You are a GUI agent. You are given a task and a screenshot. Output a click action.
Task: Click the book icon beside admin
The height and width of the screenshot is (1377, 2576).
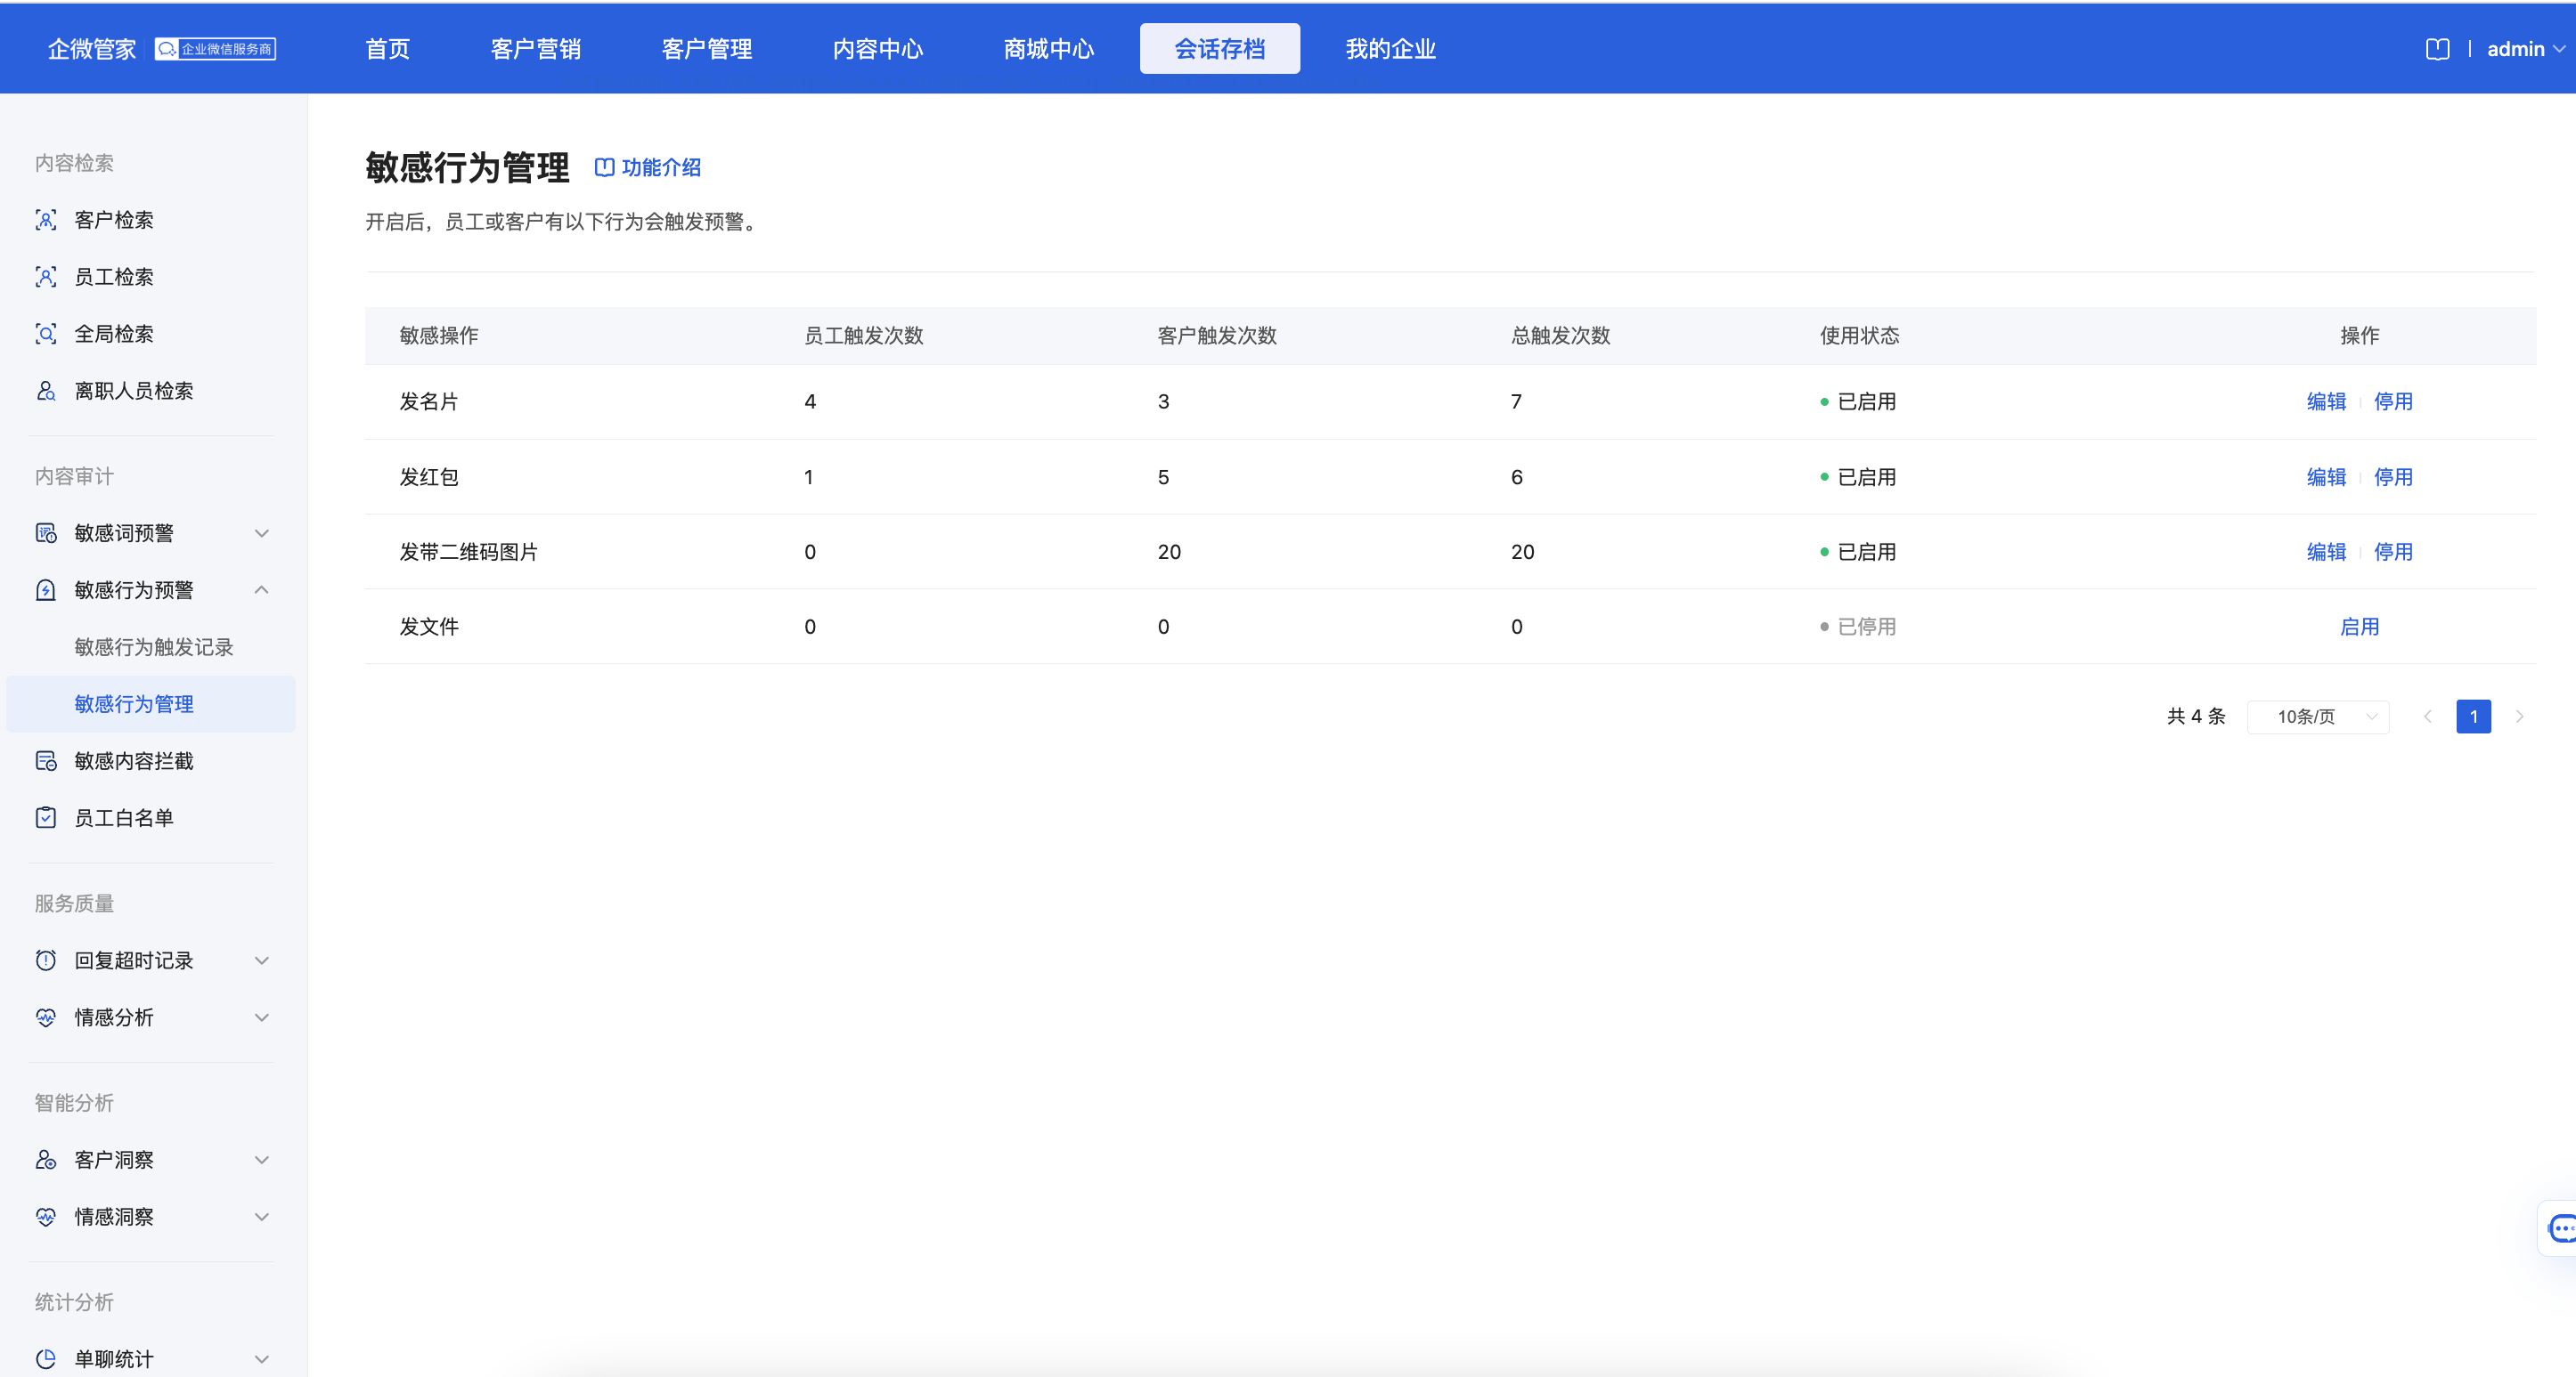click(x=2437, y=49)
